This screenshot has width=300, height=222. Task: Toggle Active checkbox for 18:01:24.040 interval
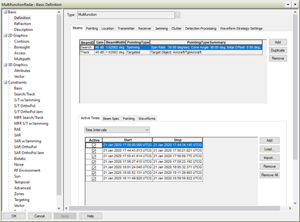click(94, 168)
